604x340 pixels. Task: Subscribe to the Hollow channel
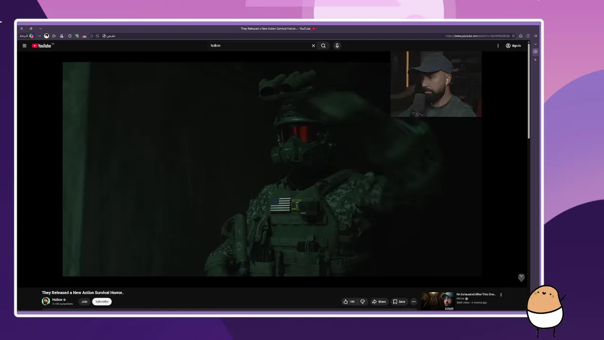(102, 302)
